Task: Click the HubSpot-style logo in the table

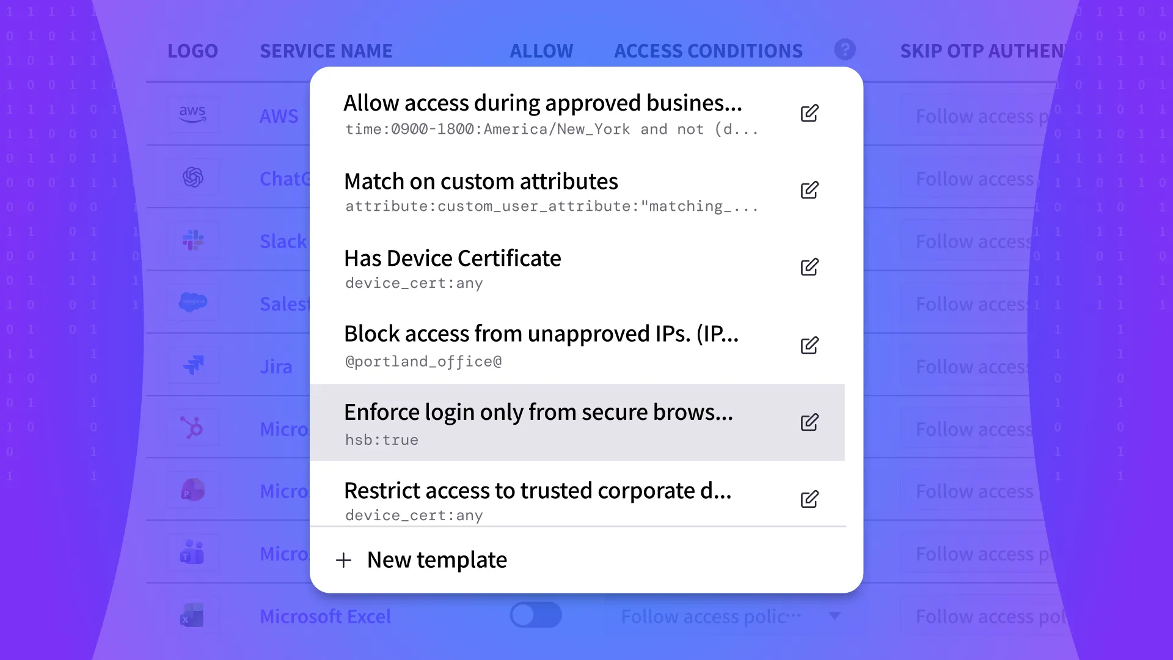Action: pyautogui.click(x=193, y=428)
